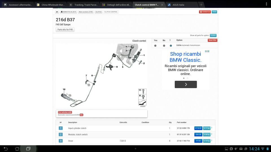Viewport: 271px width, 152px height.
Task: Click number badge 2 for Module clutch switch
Action: click(60, 135)
